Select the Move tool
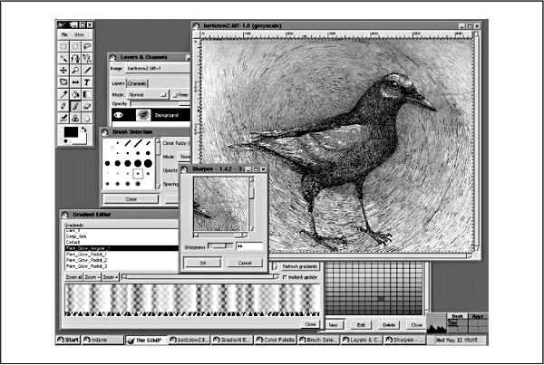 63,69
